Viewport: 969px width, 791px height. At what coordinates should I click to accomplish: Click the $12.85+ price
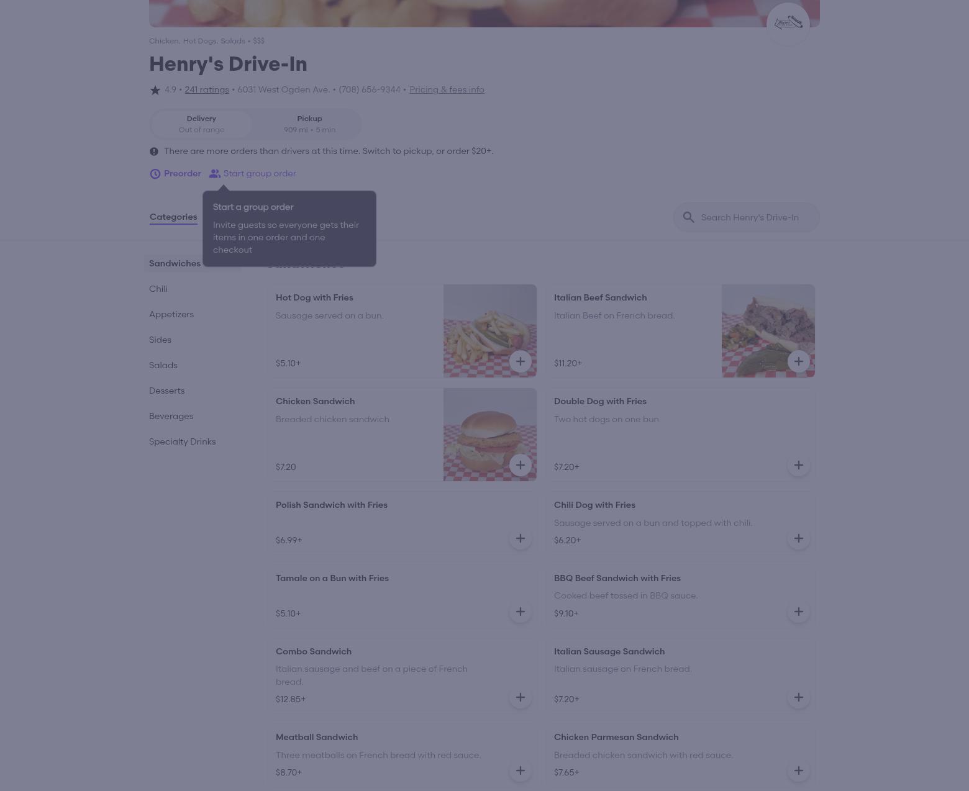[x=291, y=699]
